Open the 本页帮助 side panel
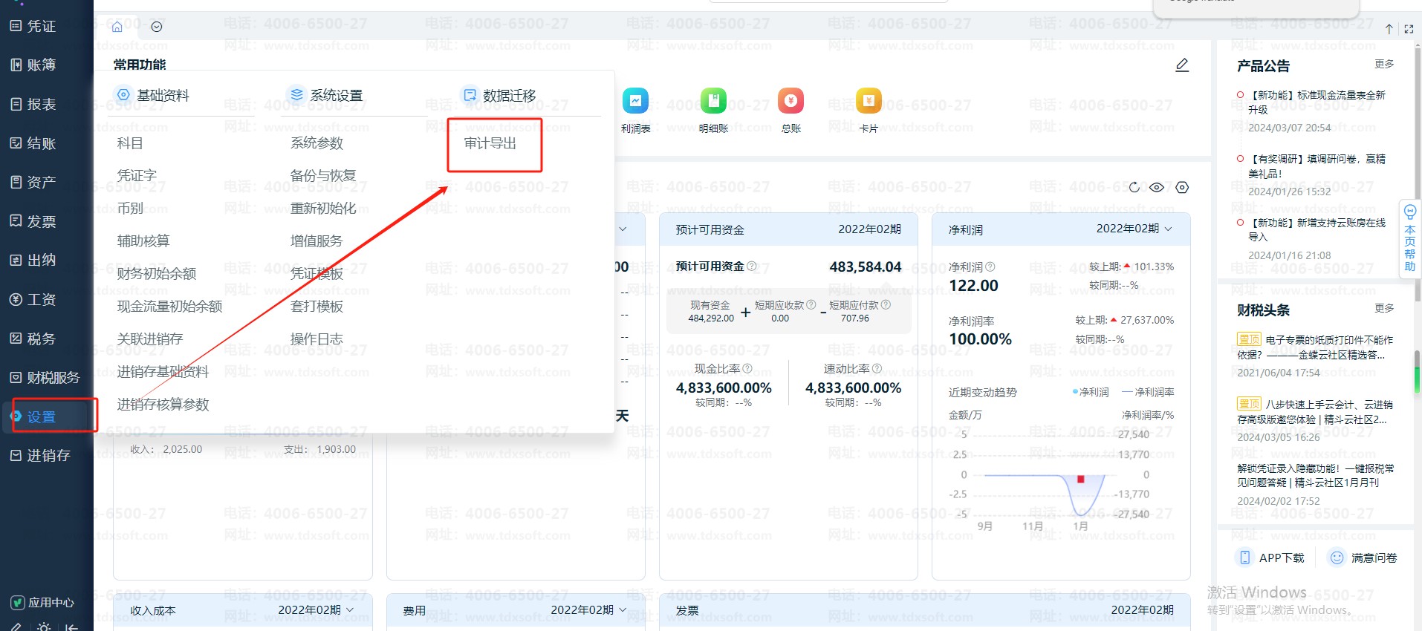The height and width of the screenshot is (631, 1422). 1409,239
